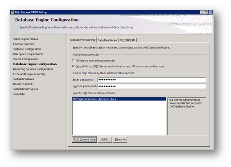
Task: Select MOSS\Administrator in administrators list
Action: pyautogui.click(x=119, y=99)
